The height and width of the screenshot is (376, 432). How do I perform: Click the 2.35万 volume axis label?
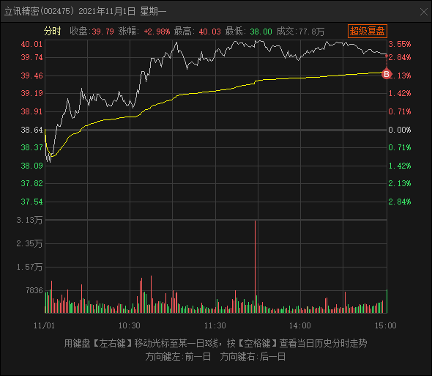tap(29, 243)
